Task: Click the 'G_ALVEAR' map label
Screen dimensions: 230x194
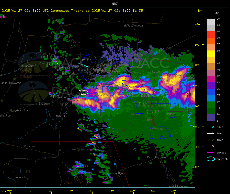Action: pyautogui.click(x=153, y=112)
